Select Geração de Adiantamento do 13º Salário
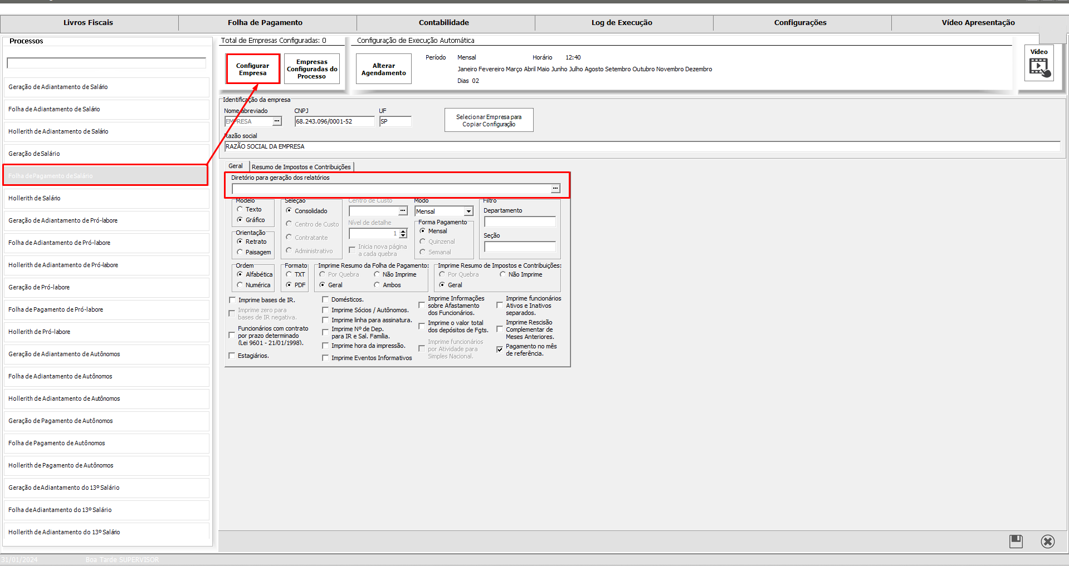1069x566 pixels. click(106, 488)
